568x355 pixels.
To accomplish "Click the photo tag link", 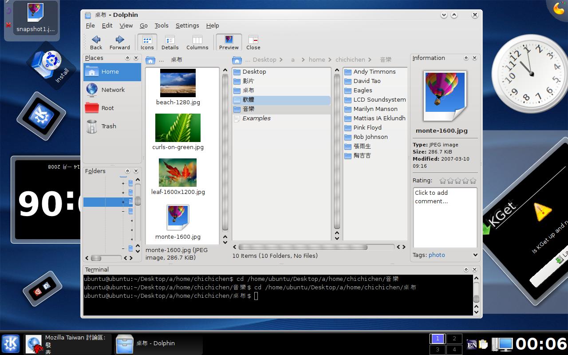I will click(x=437, y=255).
